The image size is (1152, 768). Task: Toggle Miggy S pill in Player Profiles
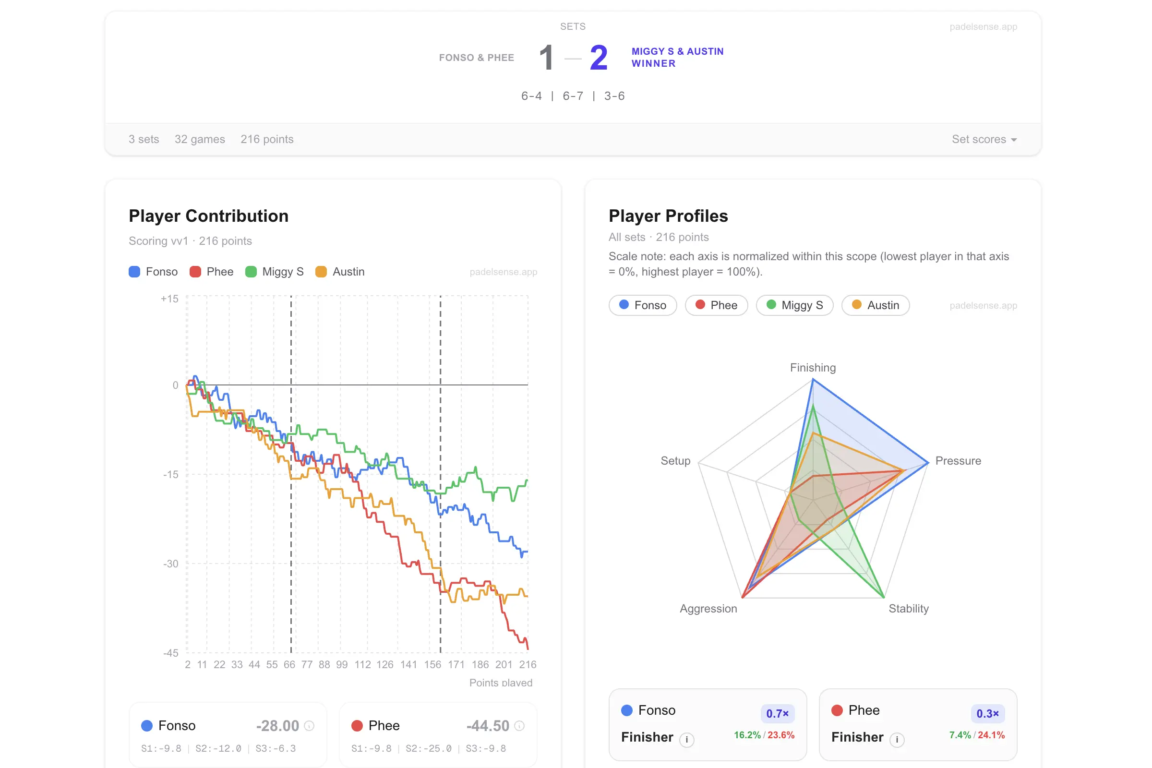(x=794, y=305)
